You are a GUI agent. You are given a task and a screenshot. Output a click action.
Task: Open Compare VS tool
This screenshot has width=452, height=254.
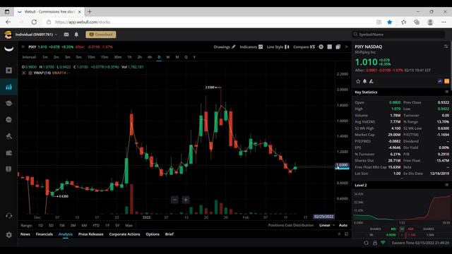(304, 47)
